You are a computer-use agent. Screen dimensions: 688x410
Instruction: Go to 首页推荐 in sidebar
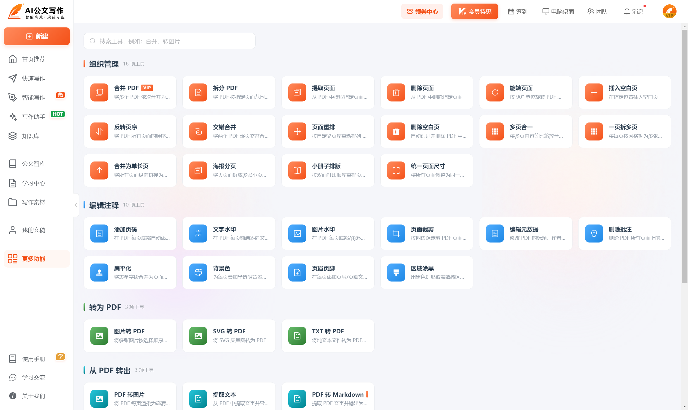(x=37, y=59)
